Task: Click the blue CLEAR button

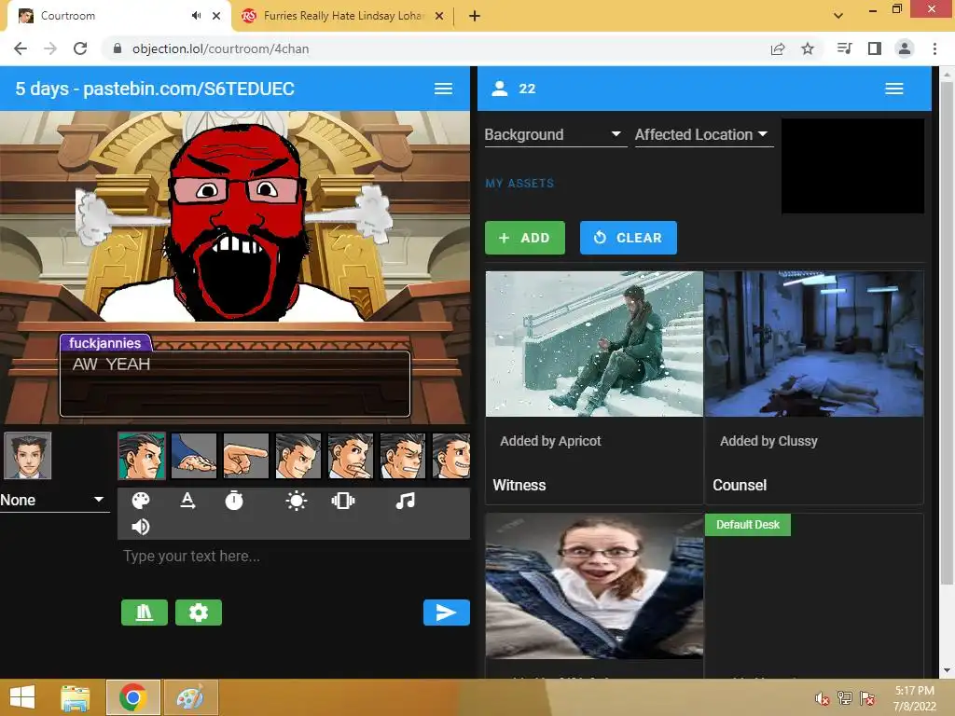Action: pos(629,238)
